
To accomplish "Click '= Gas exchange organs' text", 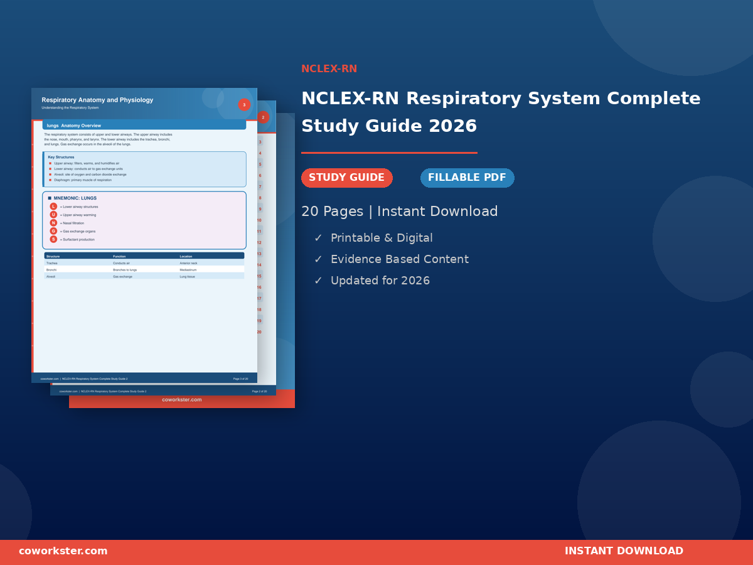I will (x=78, y=231).
